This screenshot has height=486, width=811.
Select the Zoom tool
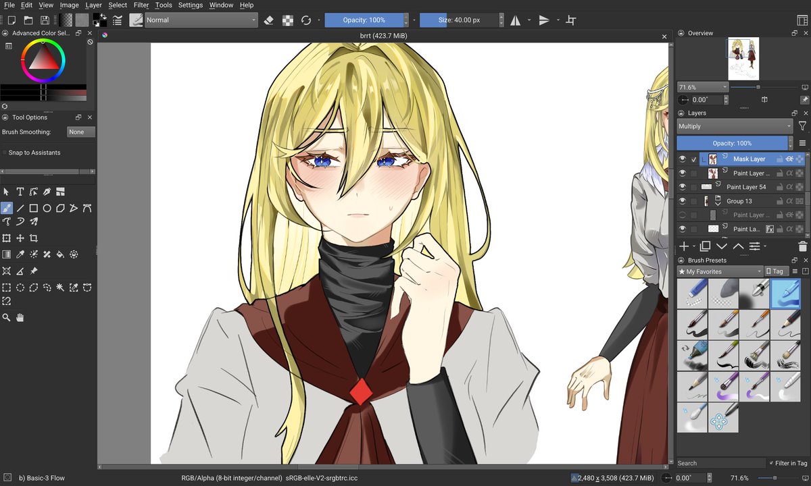[7, 317]
